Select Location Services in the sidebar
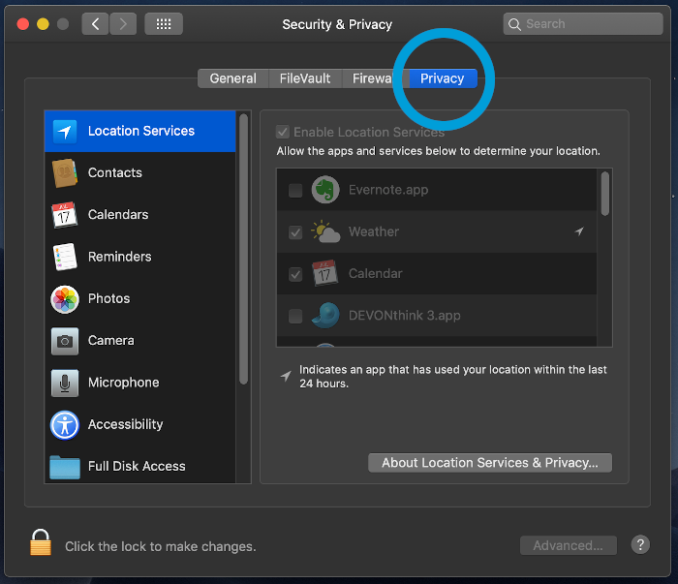This screenshot has height=584, width=678. click(140, 131)
